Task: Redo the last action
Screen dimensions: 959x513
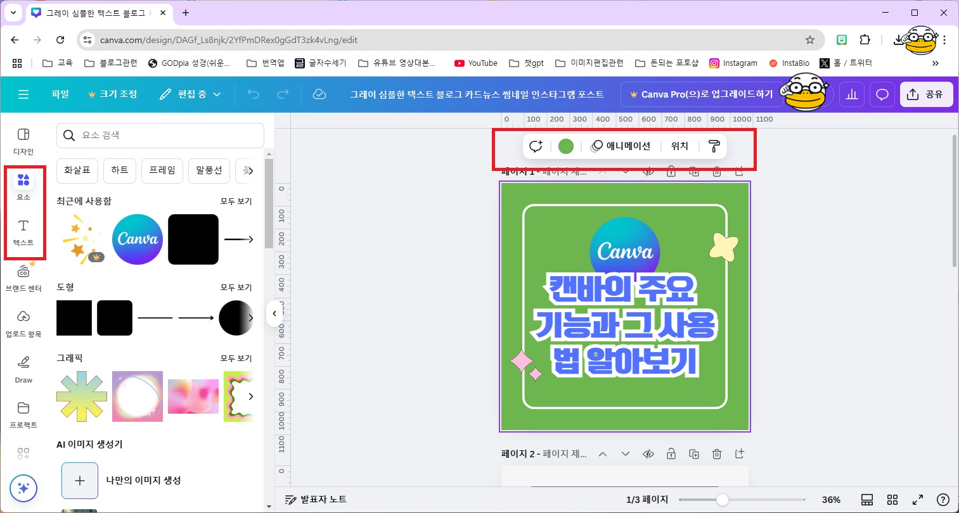Action: tap(283, 94)
